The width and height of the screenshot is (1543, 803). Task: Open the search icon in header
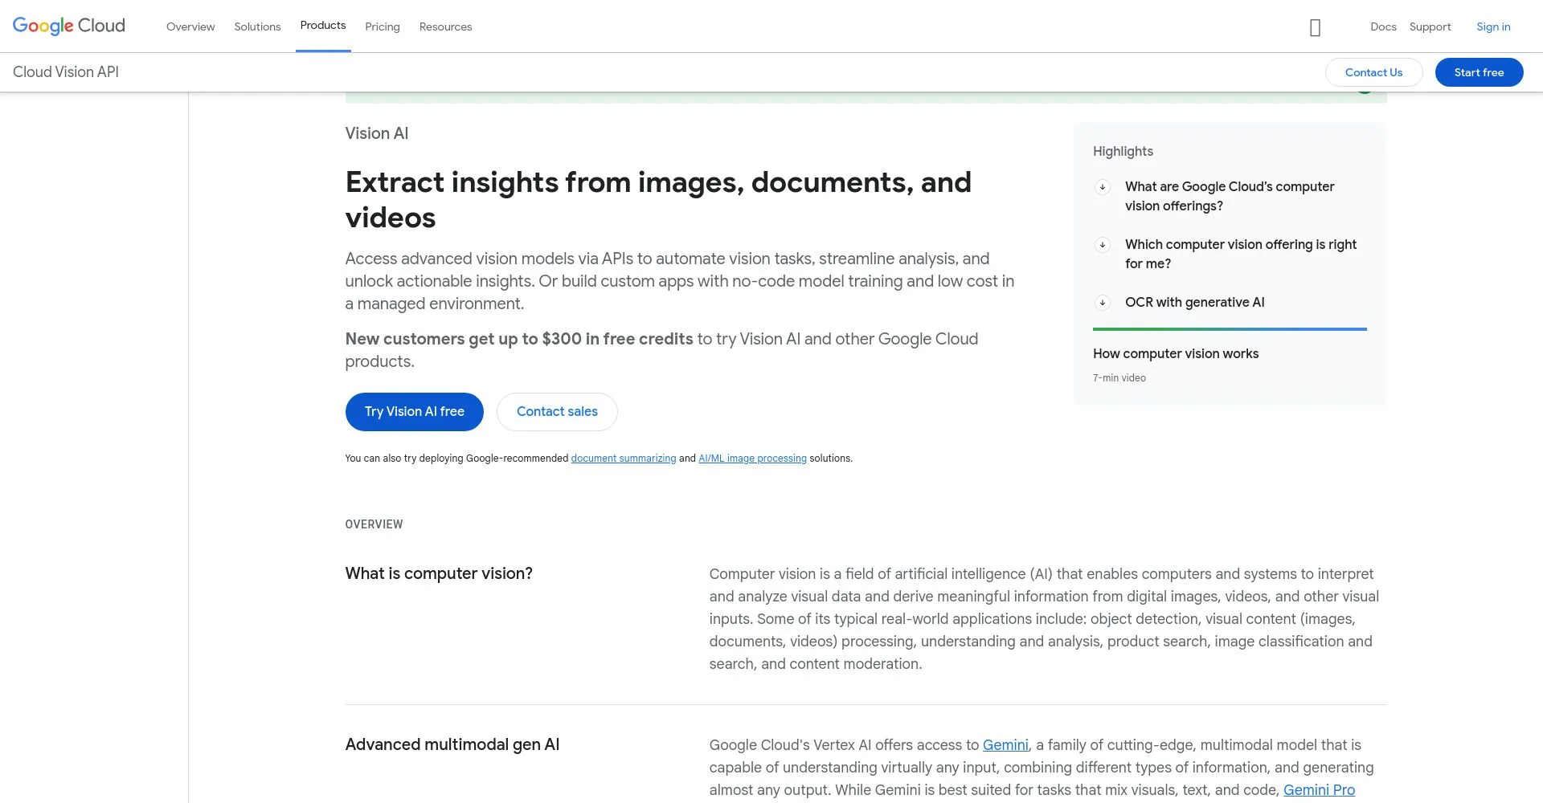click(1315, 27)
